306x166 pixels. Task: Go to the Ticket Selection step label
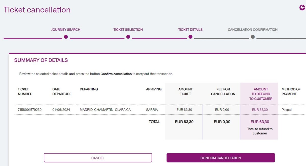128,30
